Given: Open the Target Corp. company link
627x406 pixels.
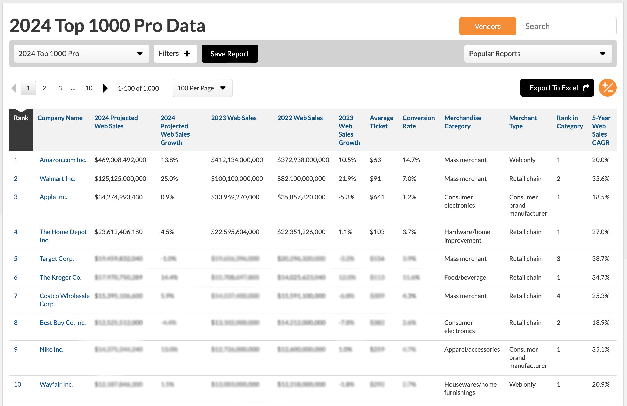Looking at the screenshot, I should [57, 259].
